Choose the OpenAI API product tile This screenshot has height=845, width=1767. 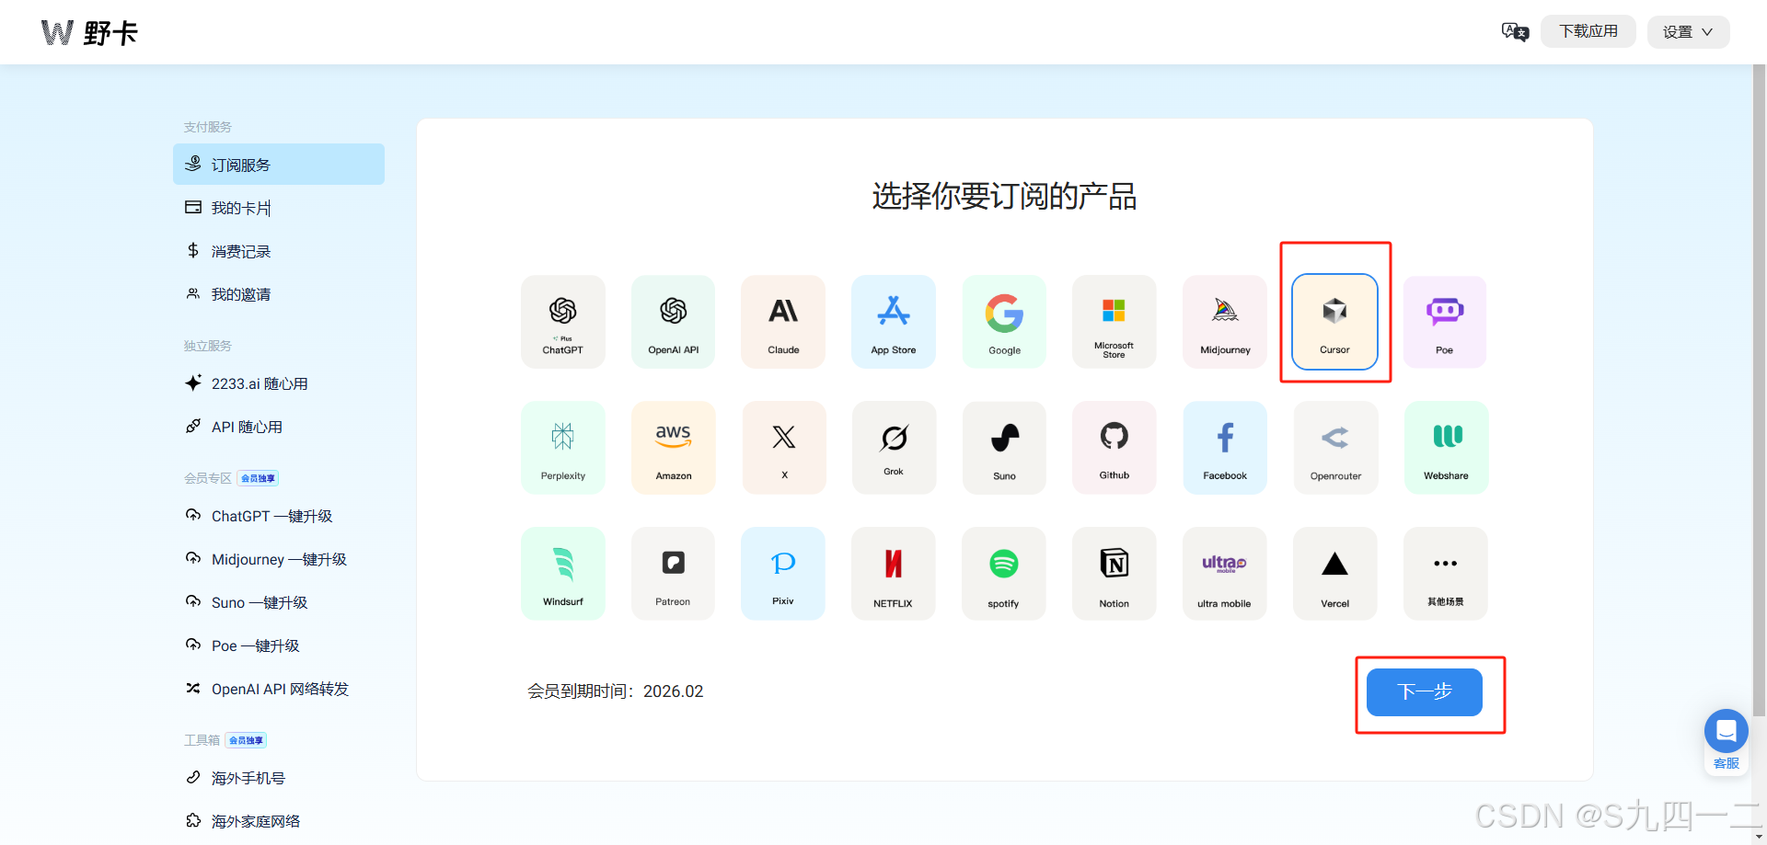click(673, 322)
